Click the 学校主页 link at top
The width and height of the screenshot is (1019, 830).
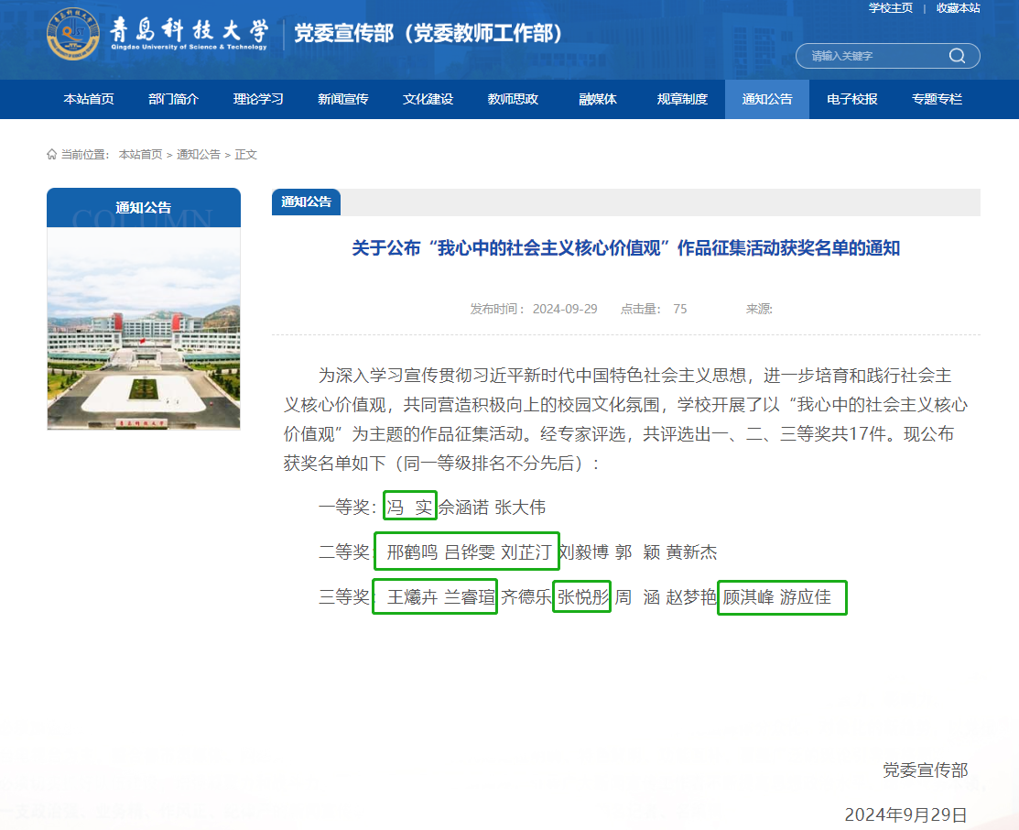(890, 8)
